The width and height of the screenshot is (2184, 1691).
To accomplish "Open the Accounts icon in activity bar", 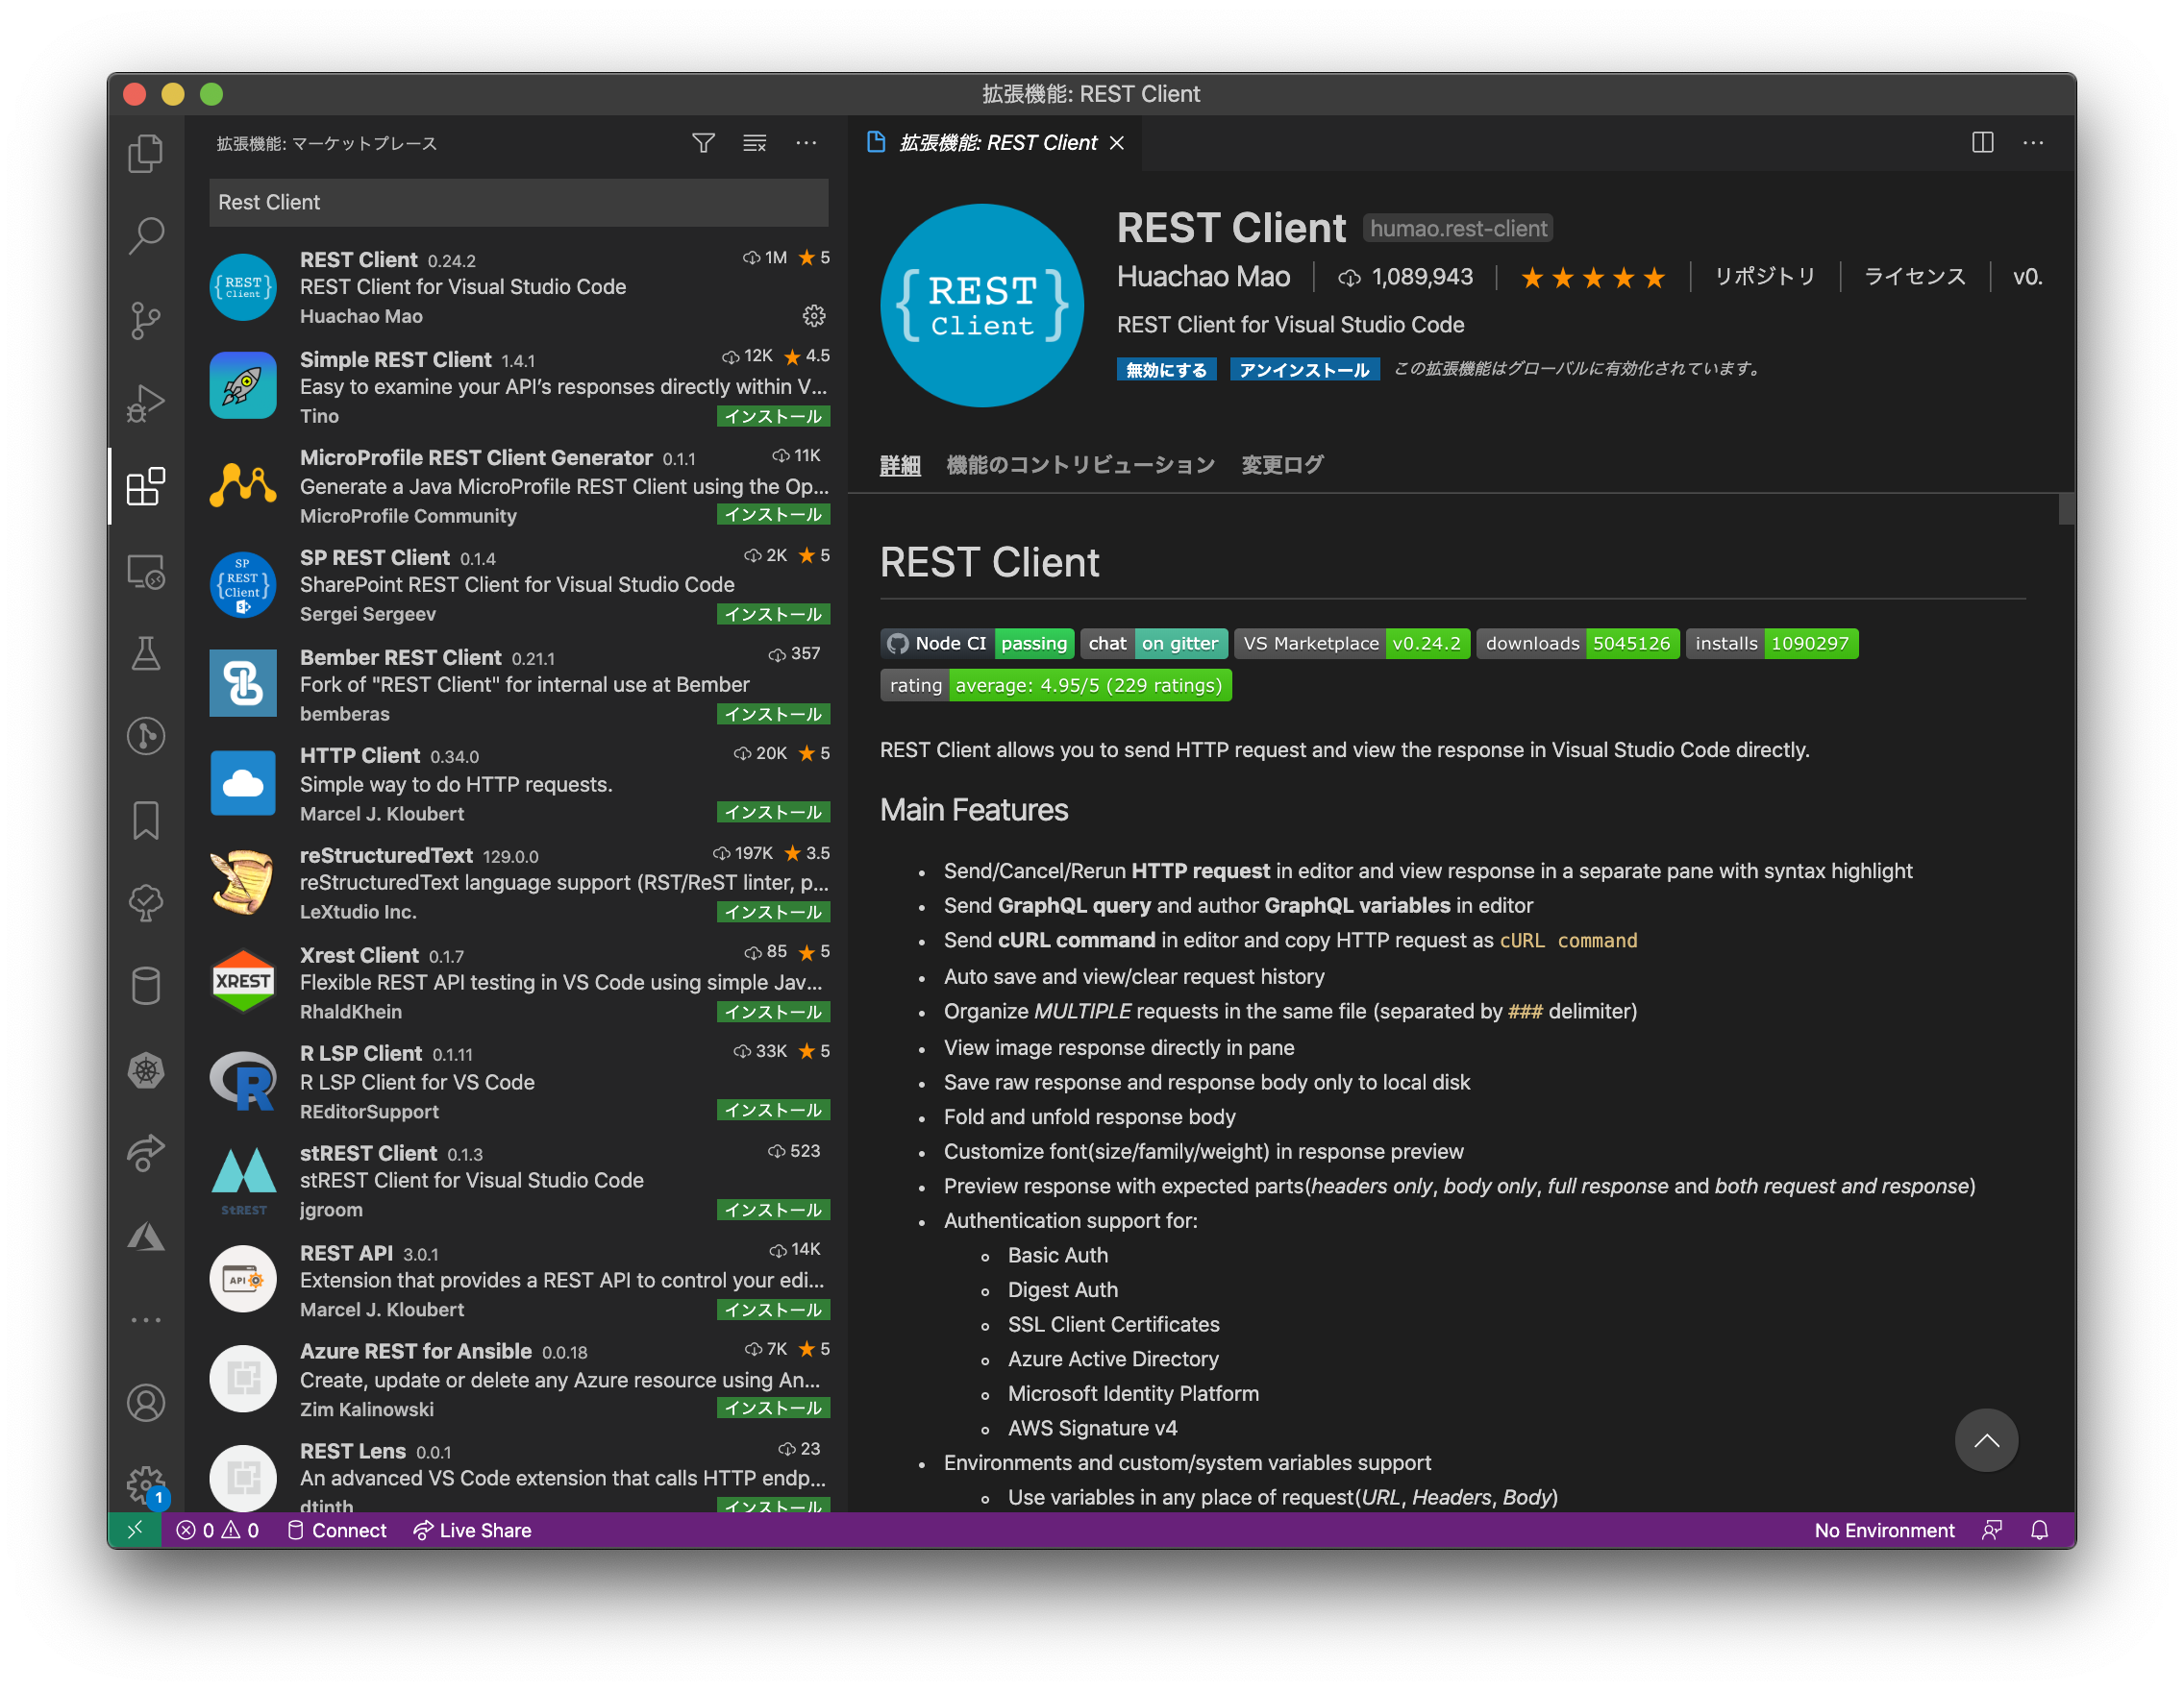I will (x=146, y=1402).
